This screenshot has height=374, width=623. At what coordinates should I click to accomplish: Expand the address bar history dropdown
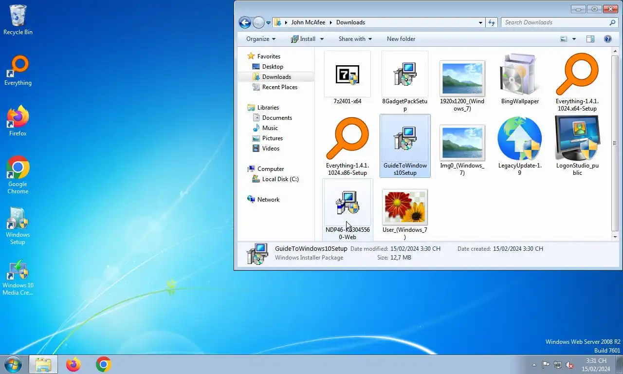click(x=480, y=22)
